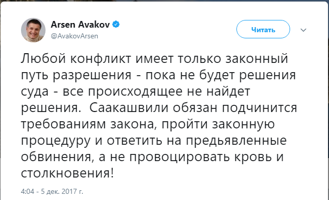This screenshot has width=329, height=200.
Task: Click the final word 'столкновения!' in the tweet
Action: [68, 174]
